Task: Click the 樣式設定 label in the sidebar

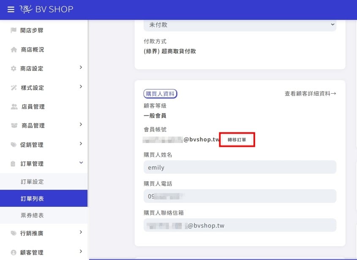Action: click(33, 87)
